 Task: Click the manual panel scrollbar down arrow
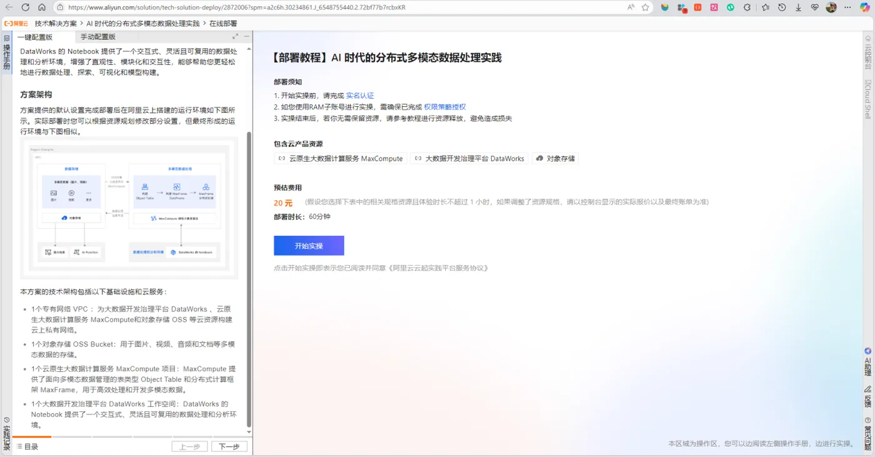[249, 431]
